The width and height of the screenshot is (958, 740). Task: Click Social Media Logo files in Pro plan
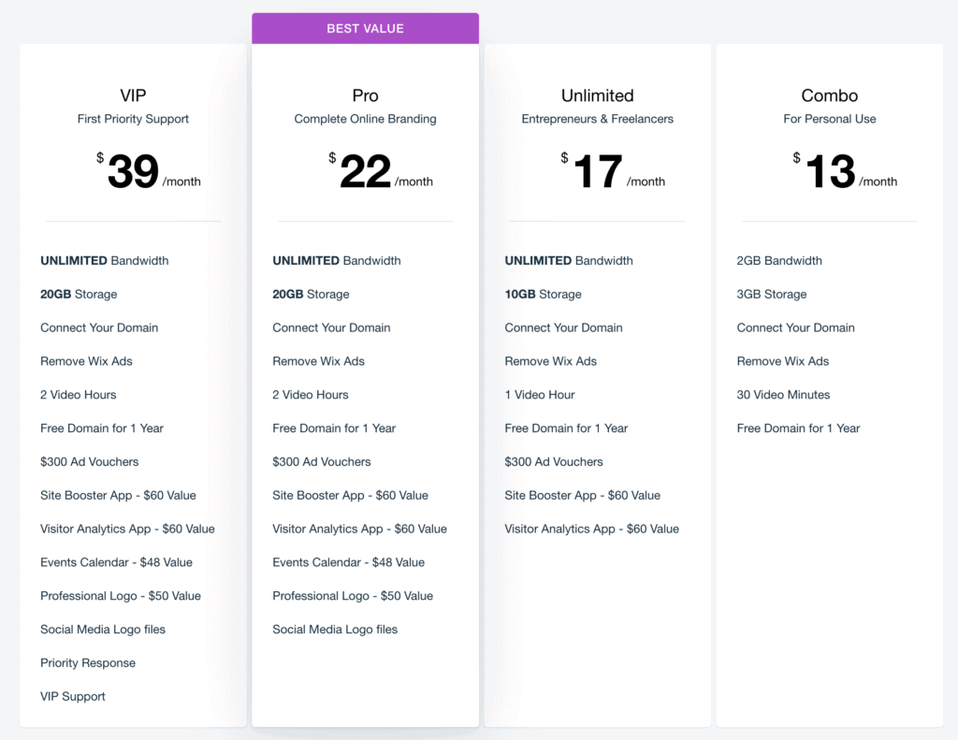(335, 630)
